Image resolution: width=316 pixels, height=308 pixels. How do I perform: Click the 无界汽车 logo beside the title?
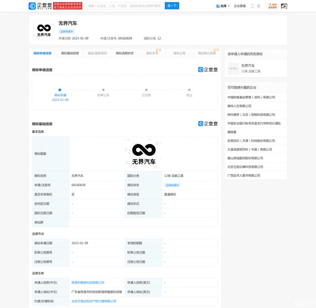coord(44,30)
